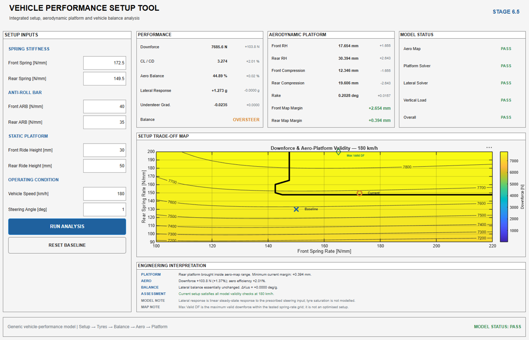Image resolution: width=529 pixels, height=340 pixels.
Task: Select the Downforce value 7685.6 N
Action: [219, 47]
